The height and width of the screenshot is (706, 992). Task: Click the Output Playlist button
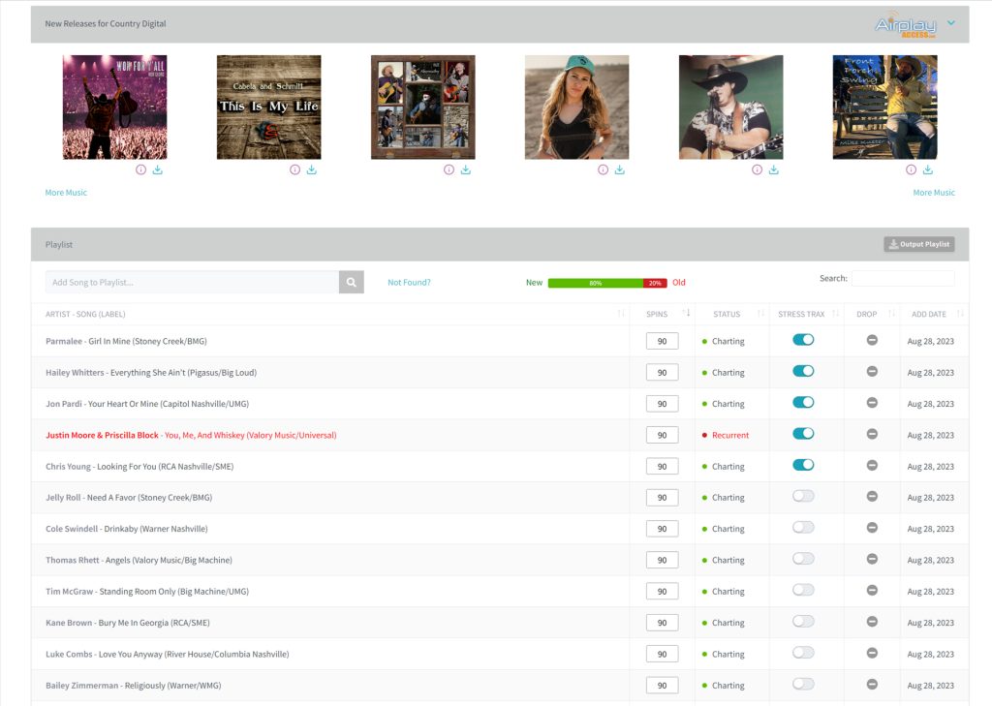point(918,244)
